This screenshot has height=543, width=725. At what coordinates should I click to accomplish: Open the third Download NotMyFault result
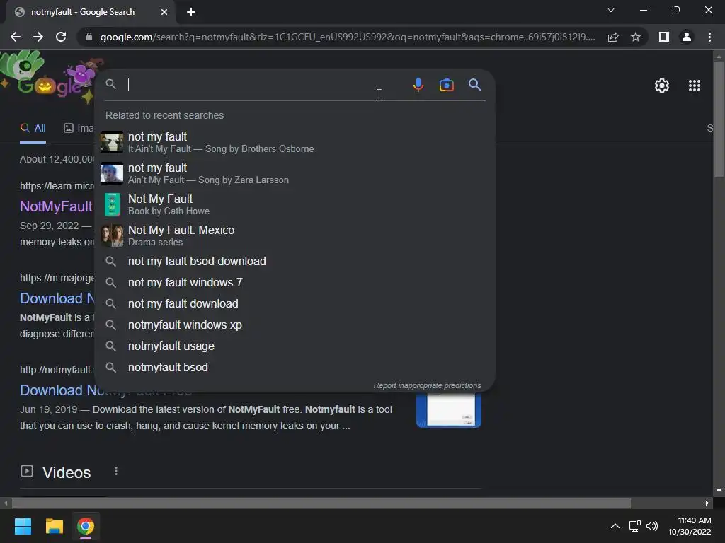click(x=58, y=390)
